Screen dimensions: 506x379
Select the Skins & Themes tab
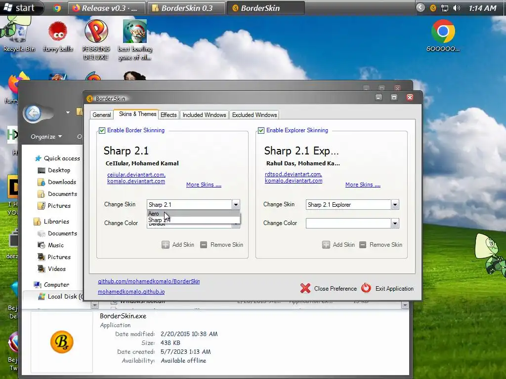pyautogui.click(x=137, y=114)
